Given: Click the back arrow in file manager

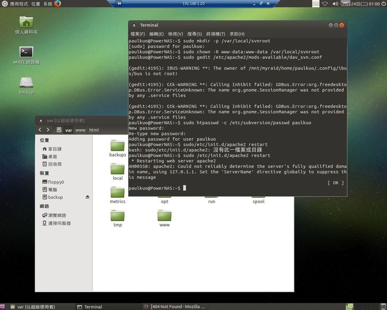Looking at the screenshot, I should 40,130.
